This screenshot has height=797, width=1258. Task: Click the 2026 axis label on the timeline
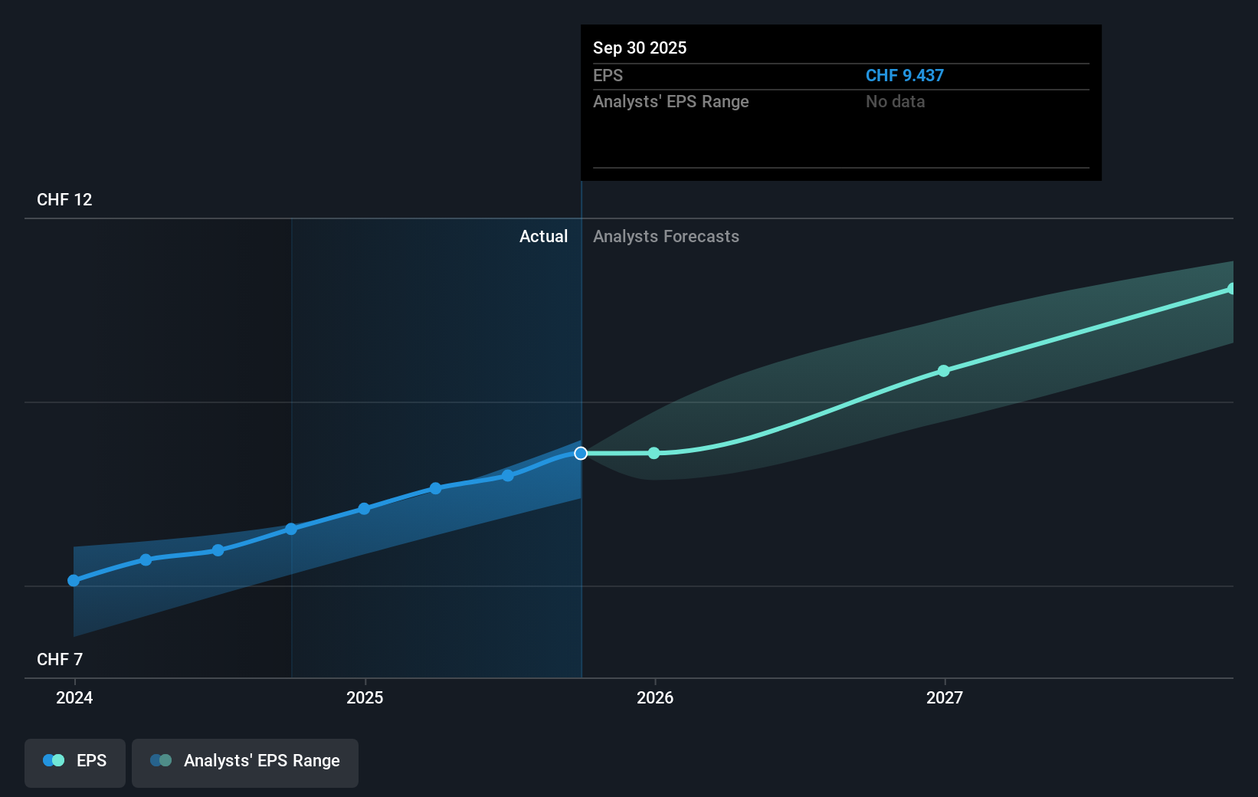point(654,697)
